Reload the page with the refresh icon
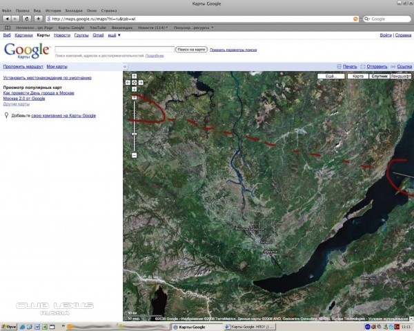The height and width of the screenshot is (331, 414). [28, 19]
